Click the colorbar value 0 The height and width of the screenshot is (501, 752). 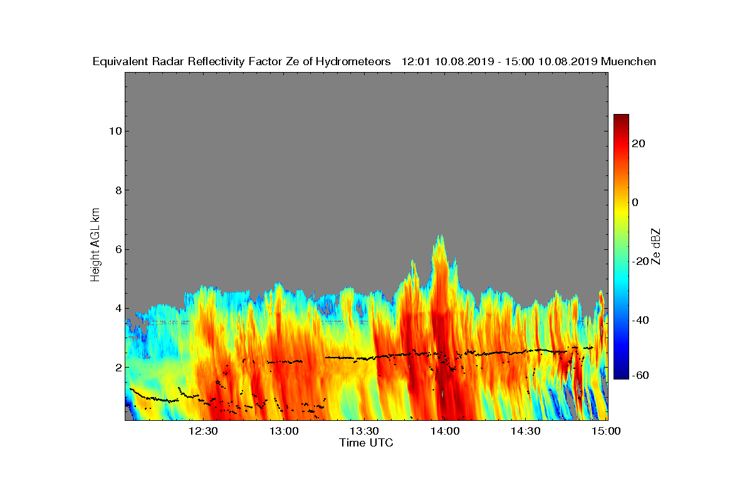coord(636,202)
